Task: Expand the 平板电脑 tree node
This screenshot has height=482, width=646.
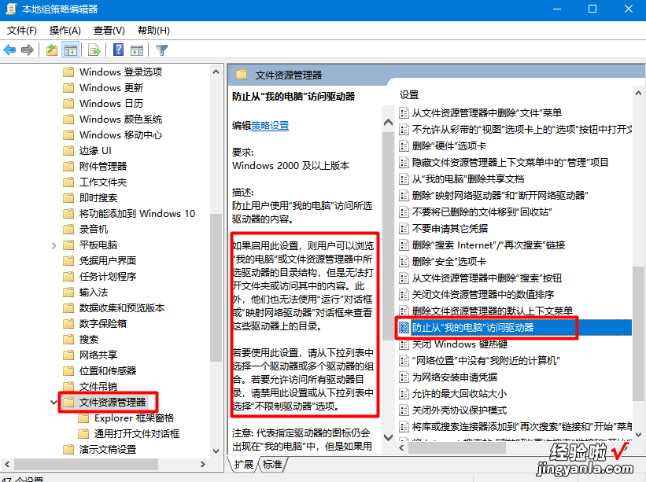Action: (x=54, y=246)
